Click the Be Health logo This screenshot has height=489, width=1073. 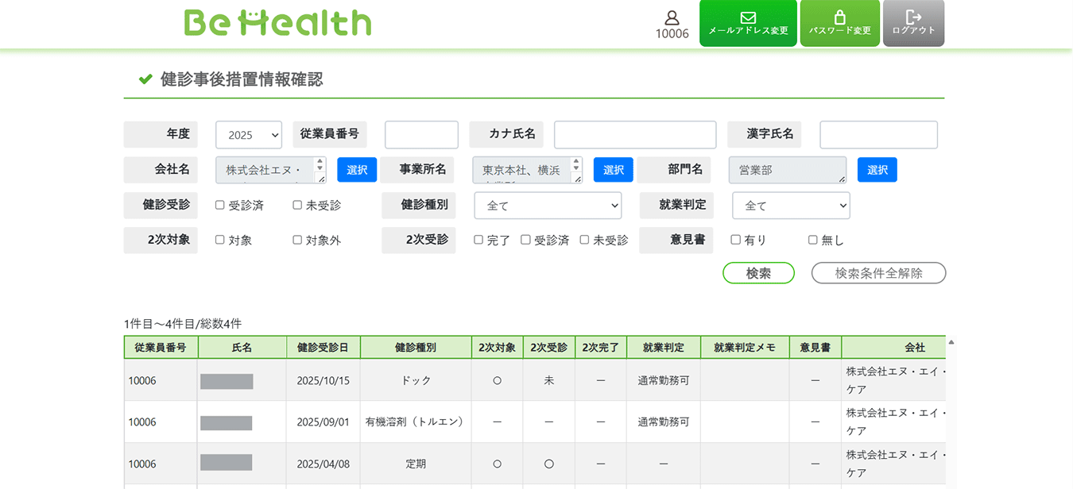click(x=277, y=23)
